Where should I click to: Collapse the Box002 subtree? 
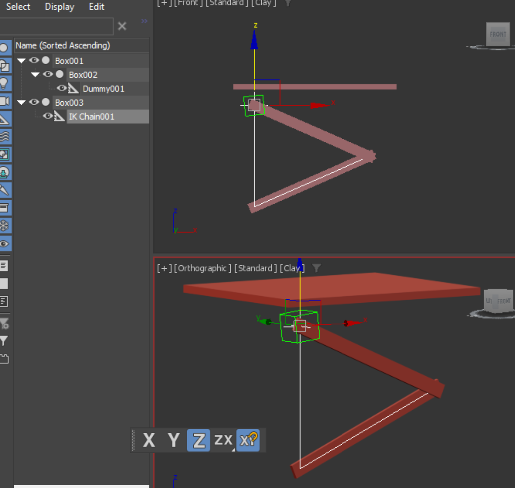(35, 74)
